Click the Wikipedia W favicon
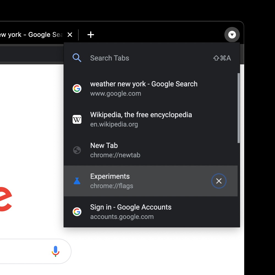275x275 pixels. (77, 119)
